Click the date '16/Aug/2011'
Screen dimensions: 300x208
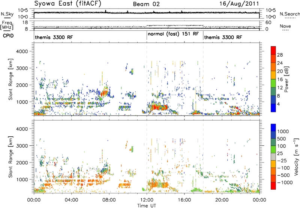(x=239, y=4)
